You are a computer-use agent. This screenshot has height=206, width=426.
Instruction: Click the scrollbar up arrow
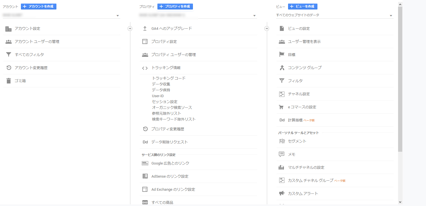(x=400, y=4)
